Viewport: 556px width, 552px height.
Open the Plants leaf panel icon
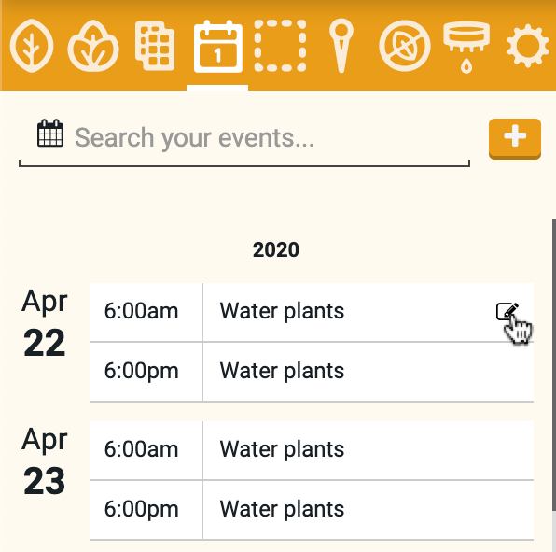32,46
